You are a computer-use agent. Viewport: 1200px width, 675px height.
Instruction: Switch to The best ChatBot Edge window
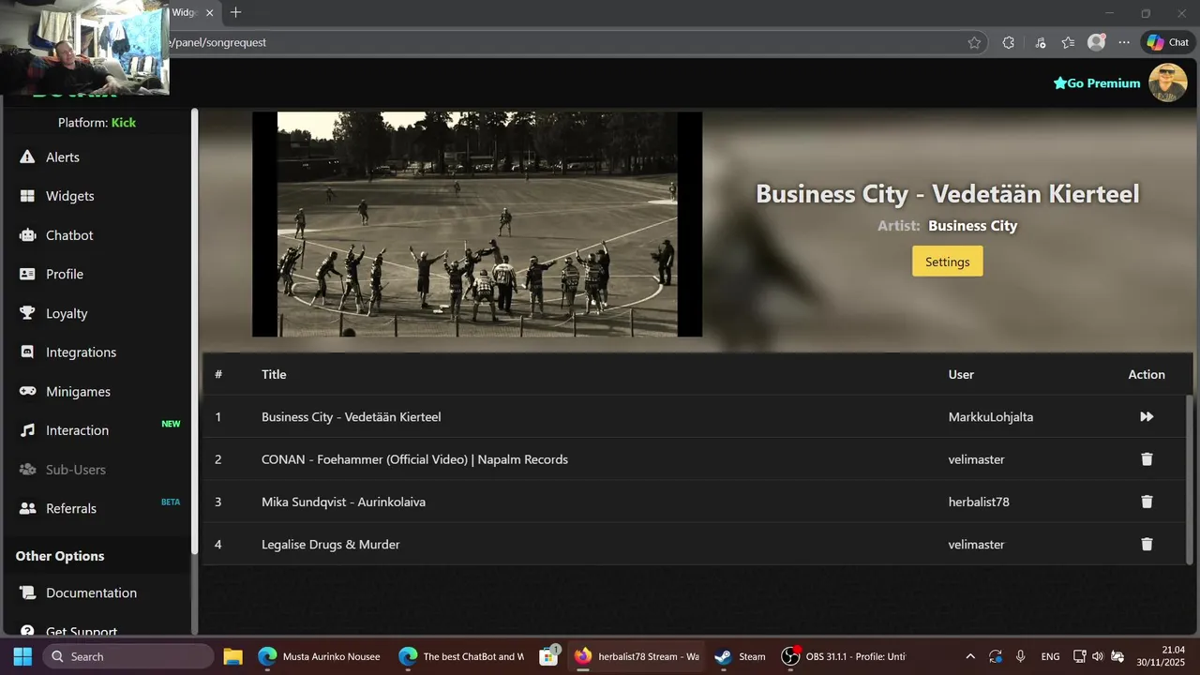pos(461,656)
